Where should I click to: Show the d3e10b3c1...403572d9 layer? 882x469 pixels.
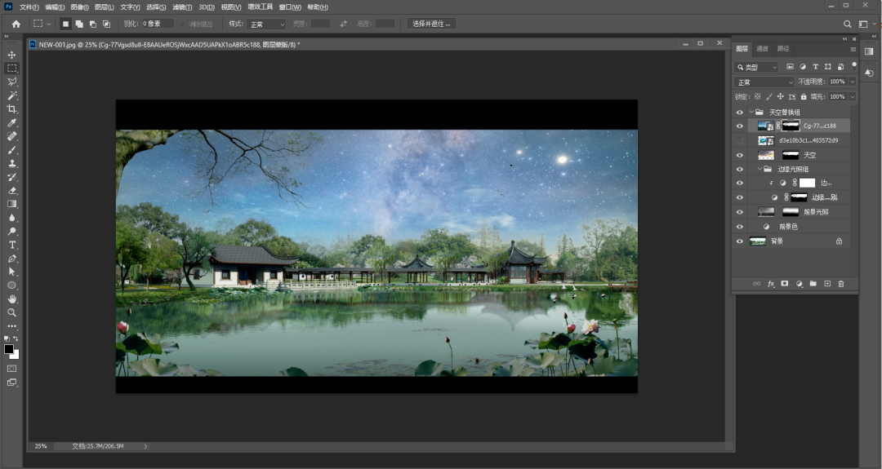click(x=740, y=140)
